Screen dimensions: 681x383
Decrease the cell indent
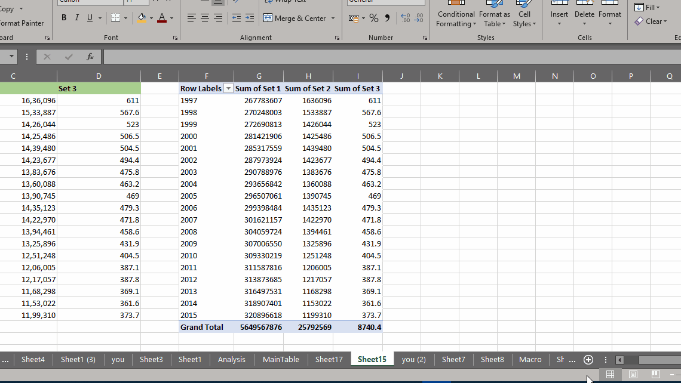point(237,18)
